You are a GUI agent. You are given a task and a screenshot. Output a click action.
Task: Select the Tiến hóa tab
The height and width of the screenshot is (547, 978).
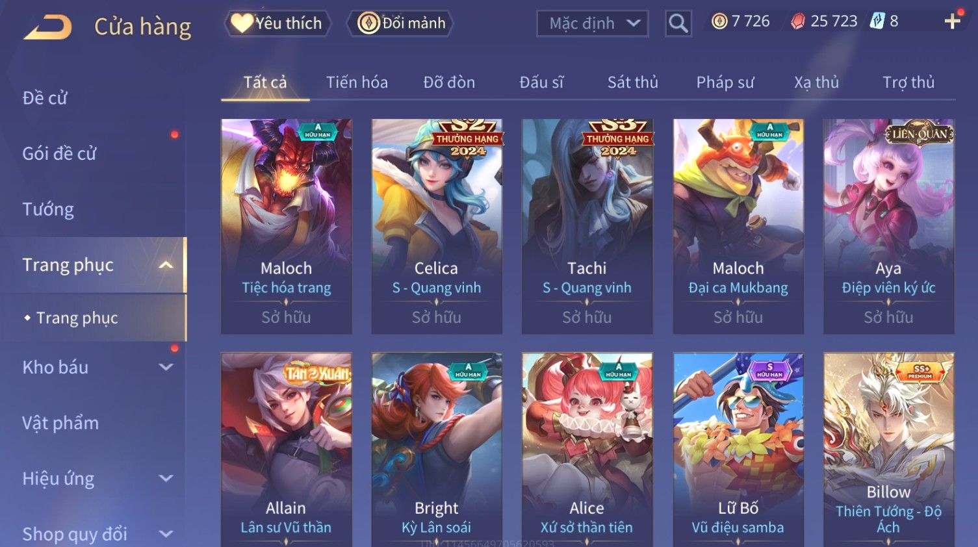pos(357,83)
